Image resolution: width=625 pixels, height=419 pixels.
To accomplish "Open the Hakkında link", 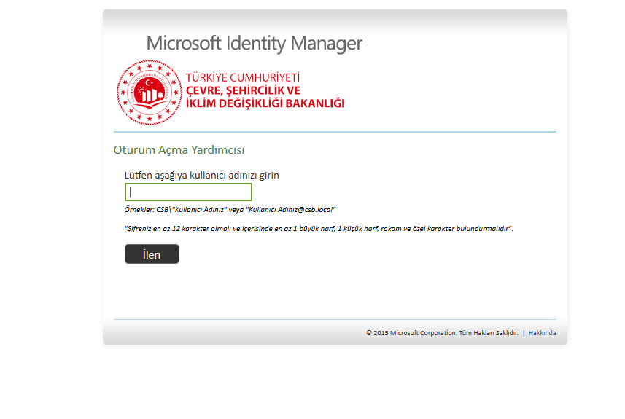I will point(542,333).
